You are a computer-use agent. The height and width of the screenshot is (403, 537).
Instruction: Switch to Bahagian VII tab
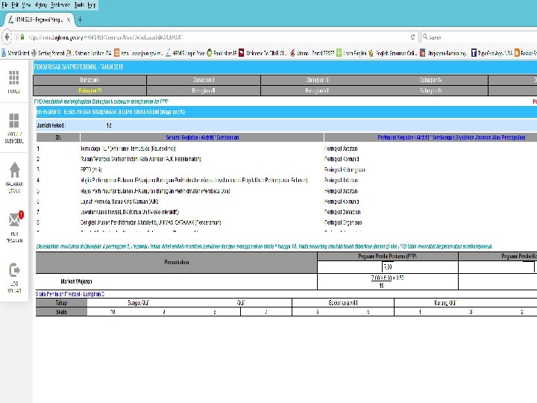[x=204, y=91]
